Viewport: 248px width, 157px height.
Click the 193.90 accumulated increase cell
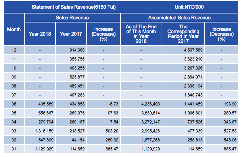(x=230, y=104)
